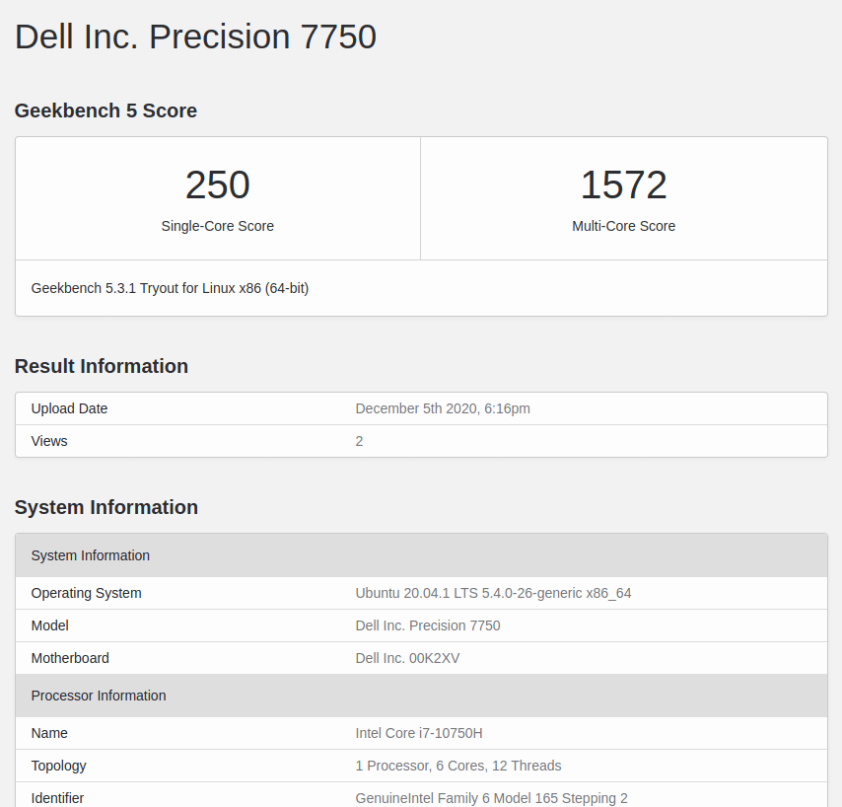
Task: Click the Model row label
Action: 50,625
